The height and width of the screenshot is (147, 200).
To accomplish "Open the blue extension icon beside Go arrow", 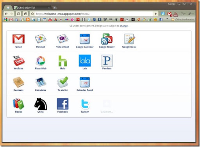I will (163, 14).
